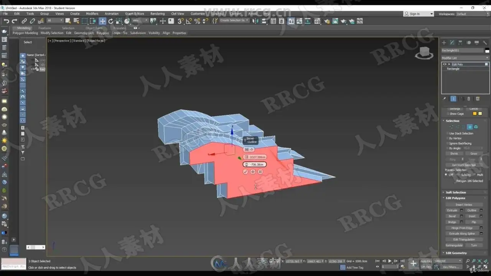Image resolution: width=491 pixels, height=276 pixels.
Task: Open the Modifiers menu
Action: [x=92, y=14]
